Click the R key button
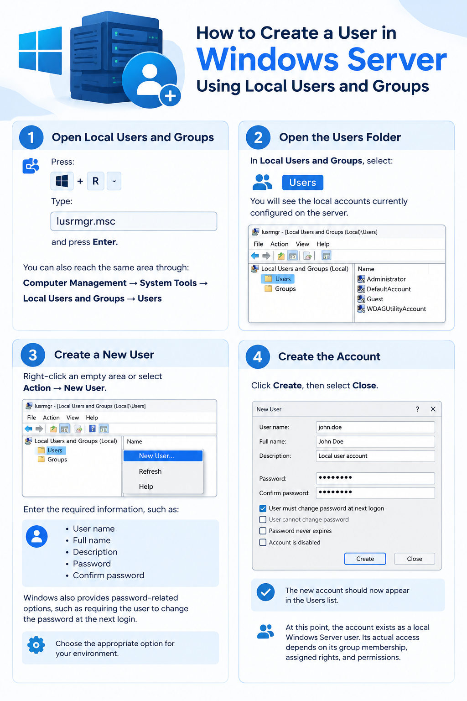The width and height of the screenshot is (467, 701). point(96,181)
